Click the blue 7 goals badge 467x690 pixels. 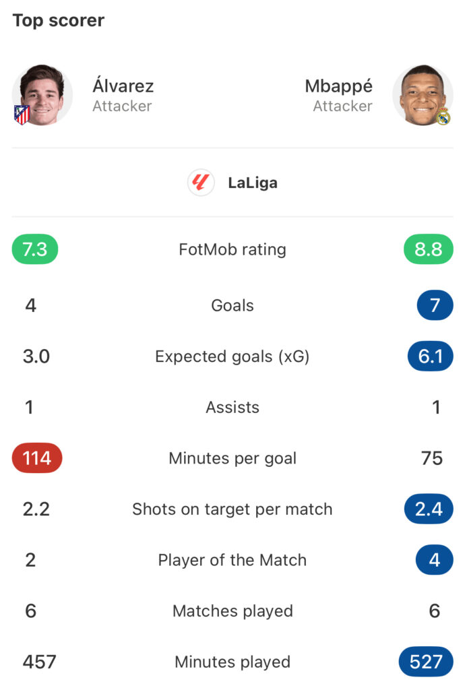pyautogui.click(x=435, y=305)
